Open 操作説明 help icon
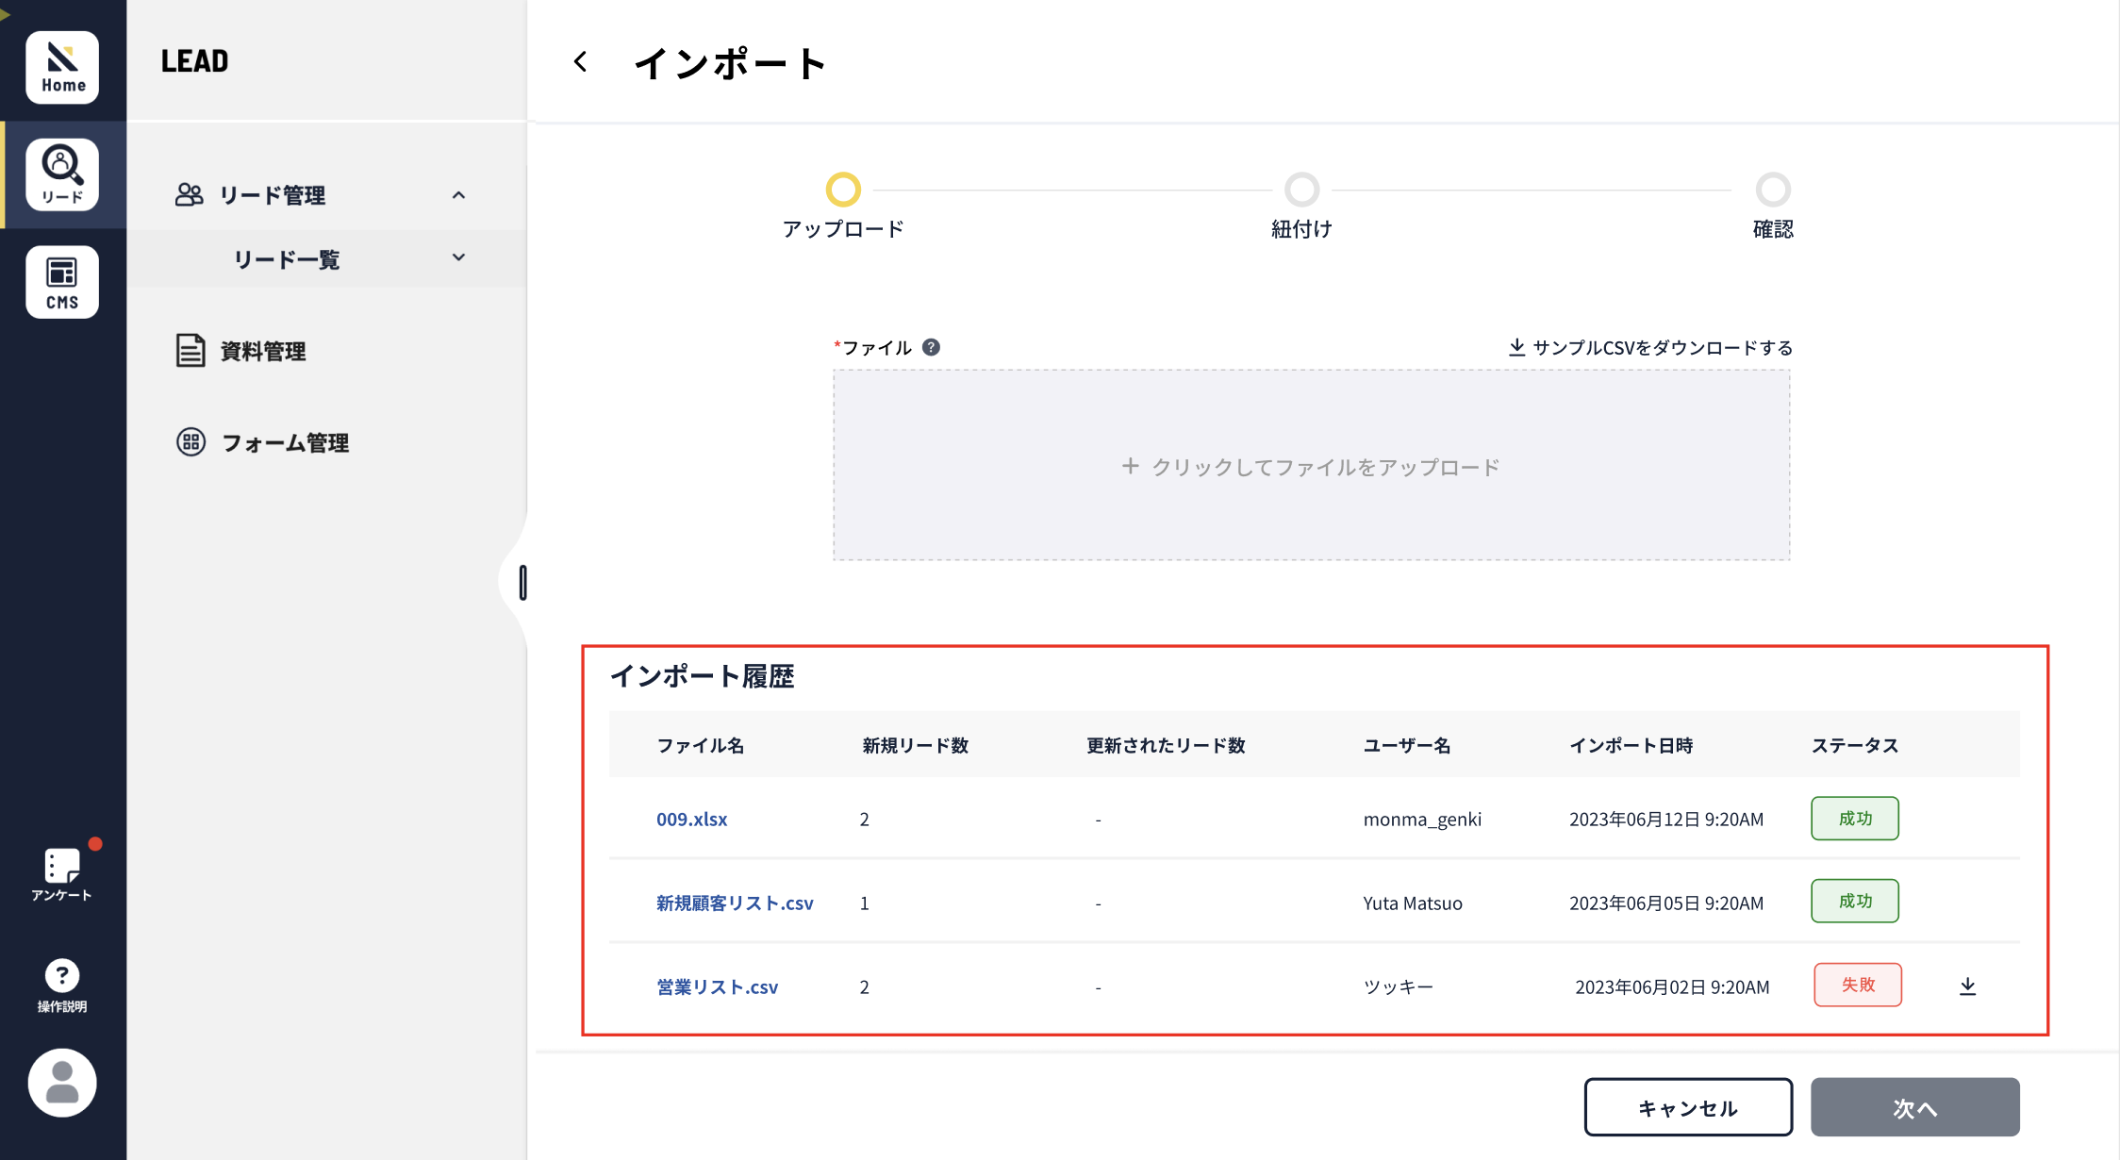 tap(62, 986)
